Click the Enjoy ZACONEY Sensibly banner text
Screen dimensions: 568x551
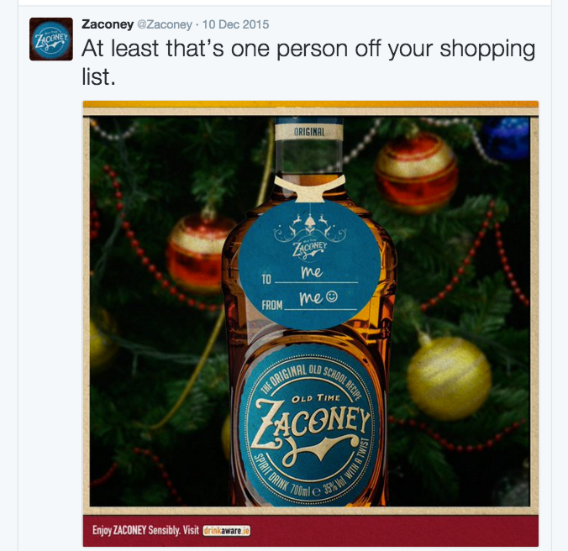pos(145,530)
